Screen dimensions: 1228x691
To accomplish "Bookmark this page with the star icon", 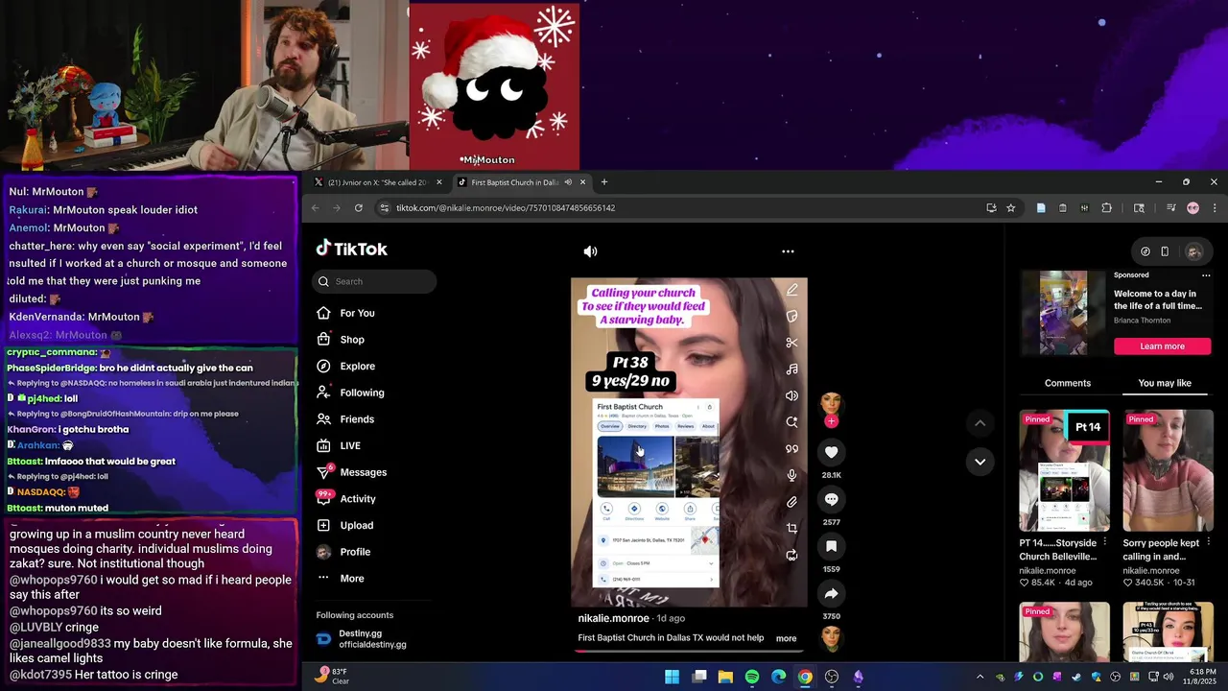I will [1010, 208].
